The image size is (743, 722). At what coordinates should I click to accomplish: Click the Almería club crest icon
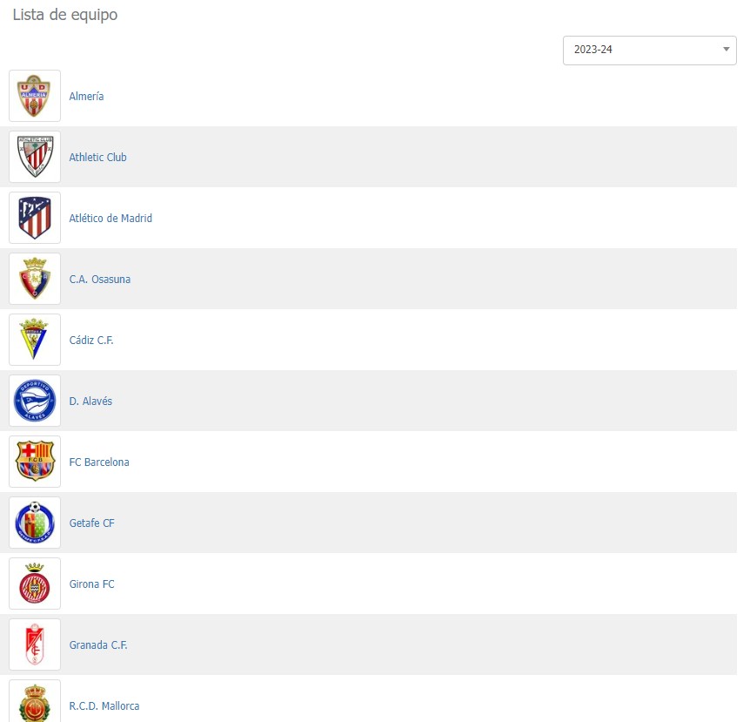click(35, 96)
